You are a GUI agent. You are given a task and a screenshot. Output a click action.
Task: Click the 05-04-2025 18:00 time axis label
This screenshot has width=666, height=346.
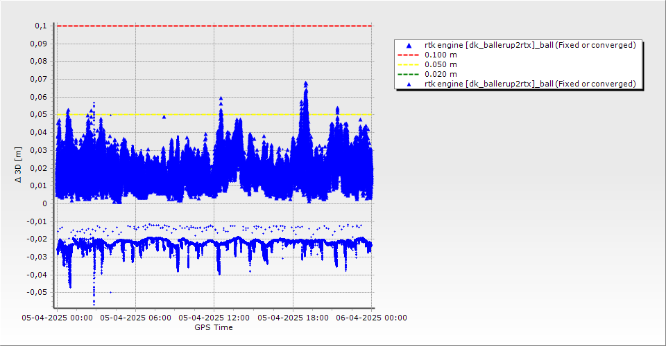pyautogui.click(x=293, y=318)
